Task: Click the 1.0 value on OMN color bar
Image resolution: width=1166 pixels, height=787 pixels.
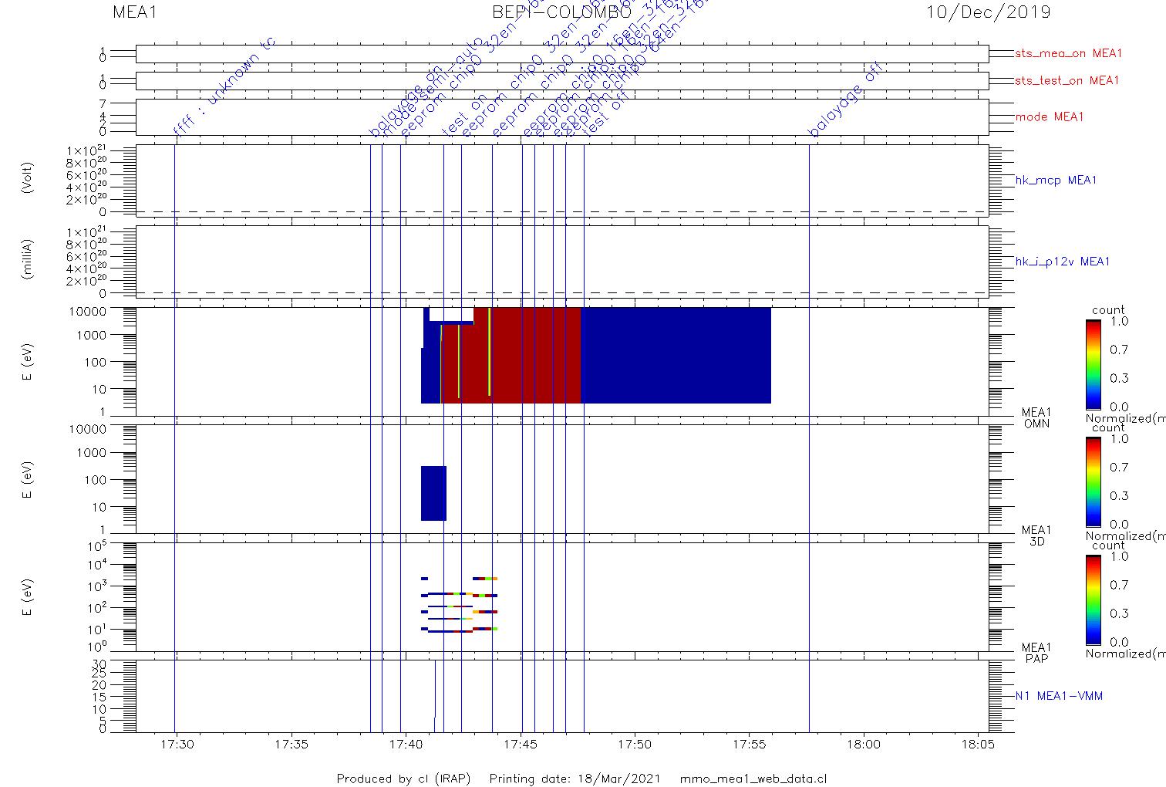Action: [x=1119, y=322]
